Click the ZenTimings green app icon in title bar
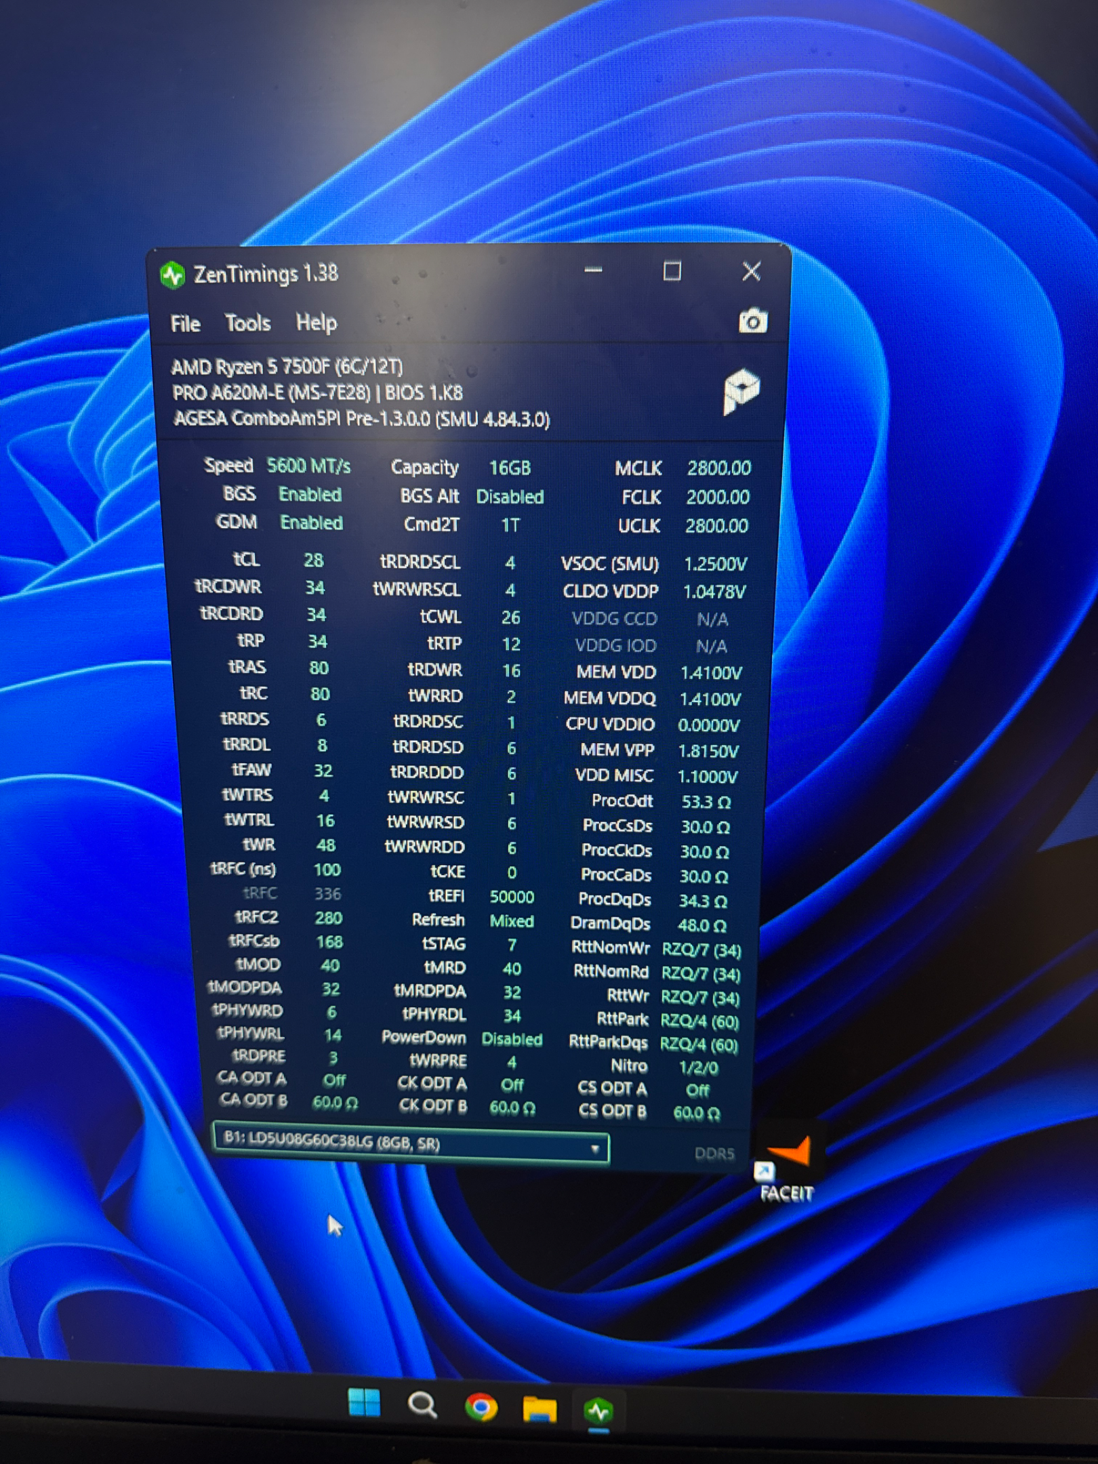 coord(173,275)
